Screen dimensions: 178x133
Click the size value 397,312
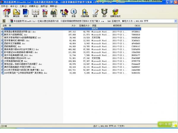72,32
